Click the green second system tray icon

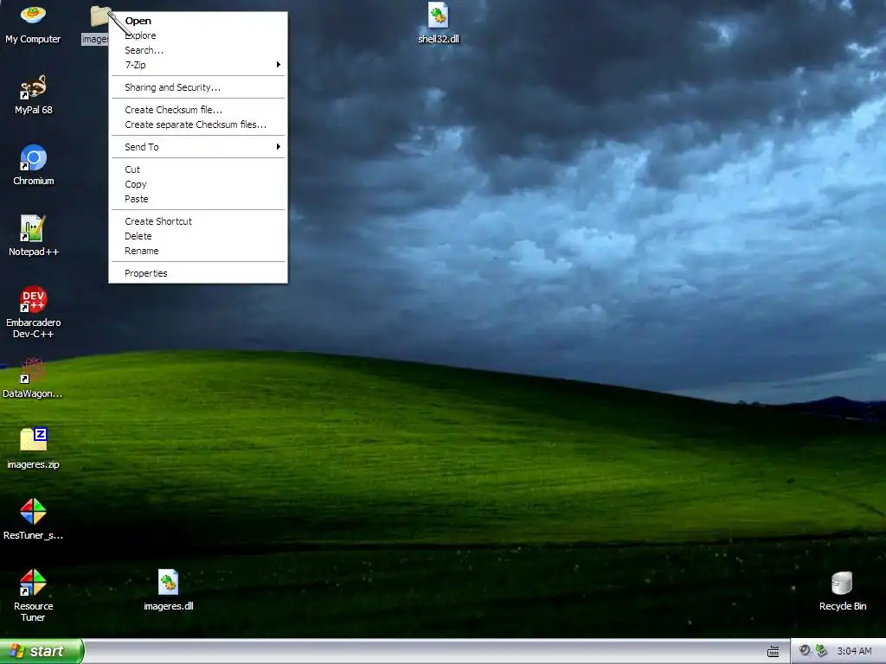[822, 651]
